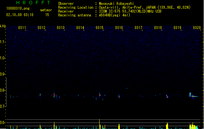Click the 0313 time marker
The height and width of the screenshot is (129, 204).
(61, 28)
